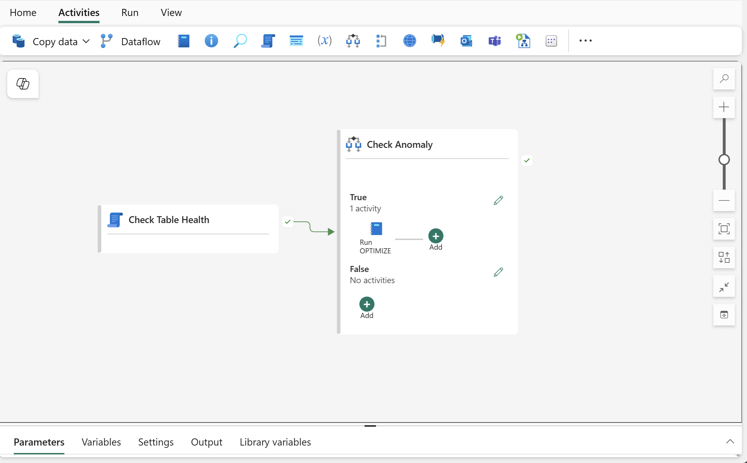Add the Functions activity with lightning bolt
The width and height of the screenshot is (747, 463).
(438, 41)
